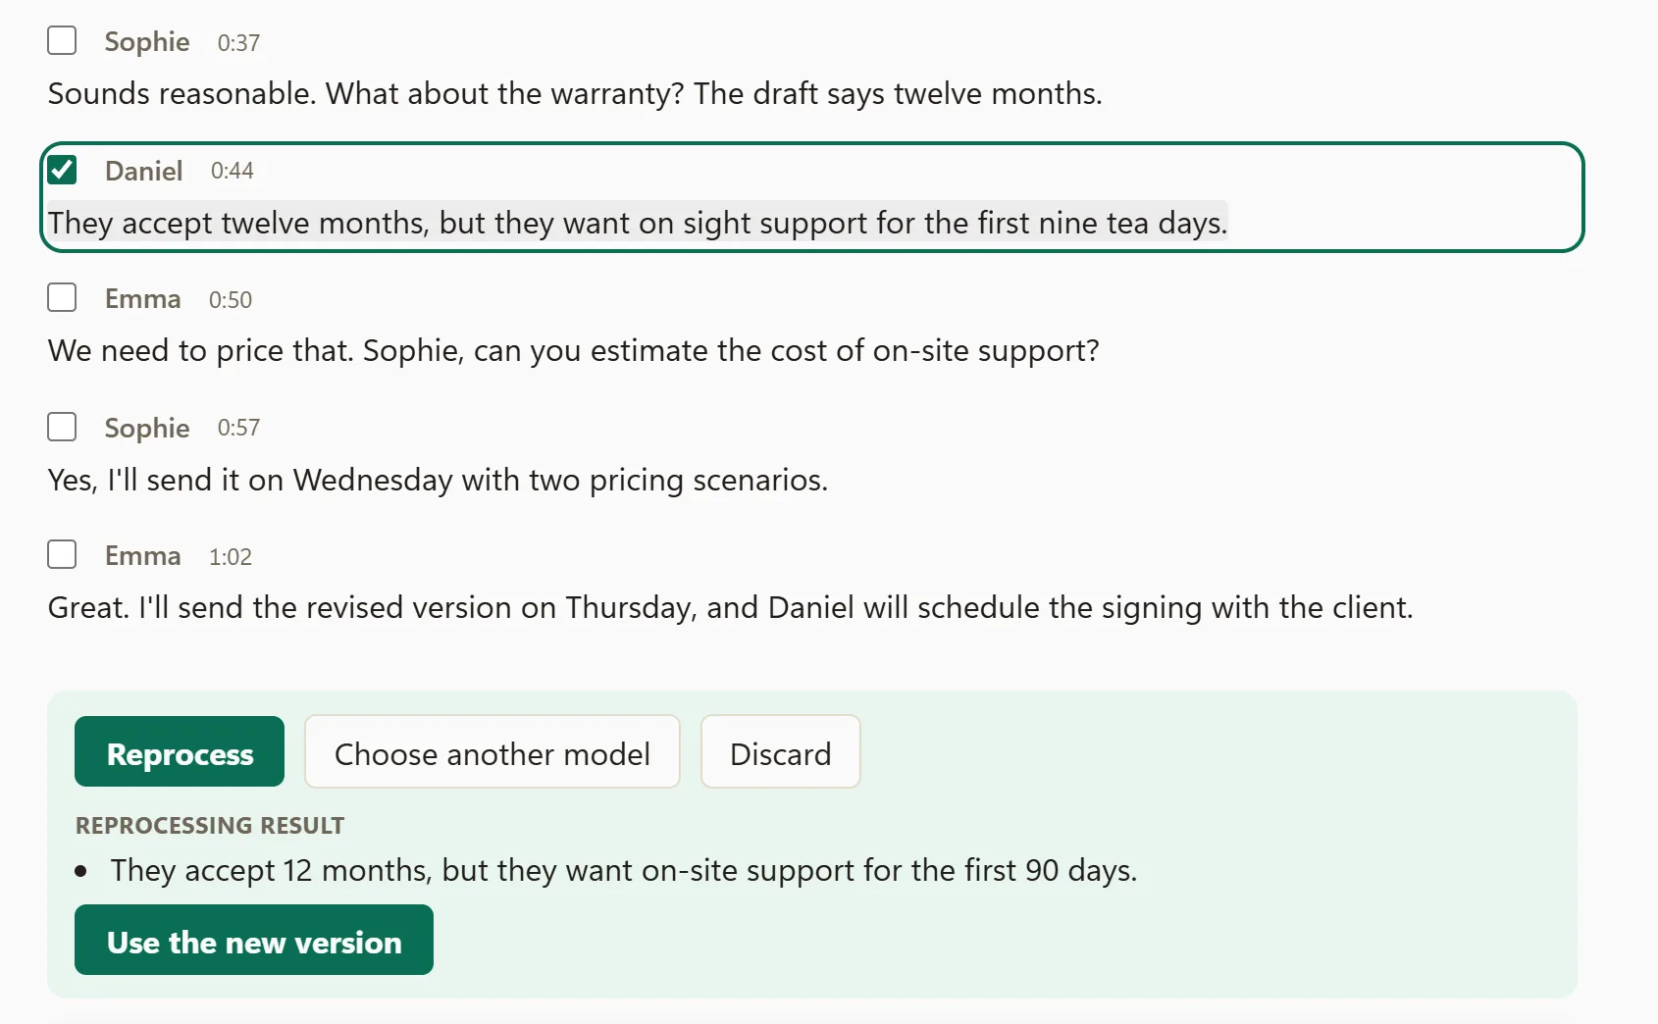The width and height of the screenshot is (1658, 1024).
Task: Click the Daniel speaker name
Action: 144,171
